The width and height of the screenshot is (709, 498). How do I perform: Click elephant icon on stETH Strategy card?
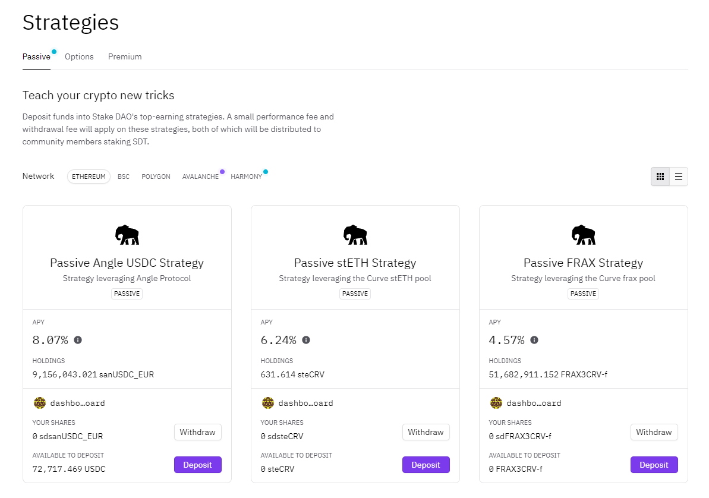tap(355, 235)
